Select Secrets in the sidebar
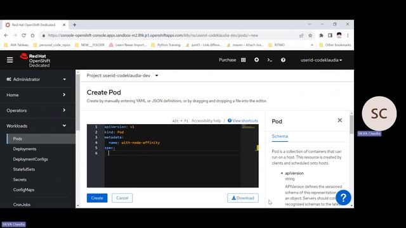406x228 pixels. click(x=20, y=180)
